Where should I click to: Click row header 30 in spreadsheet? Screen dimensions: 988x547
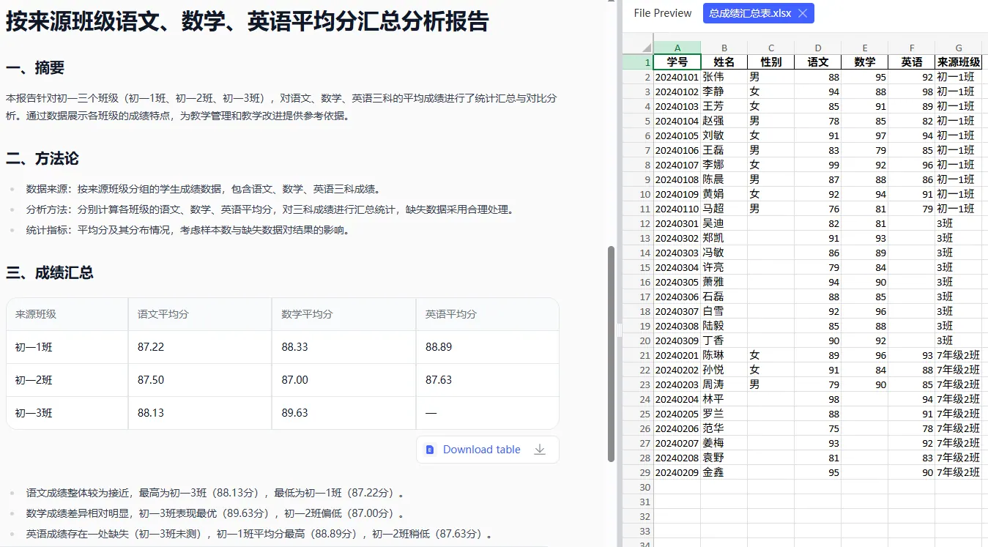pos(638,487)
